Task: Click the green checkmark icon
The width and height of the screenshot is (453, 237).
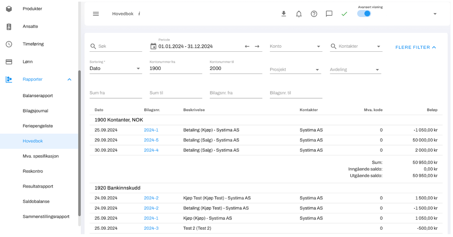Action: coord(344,14)
